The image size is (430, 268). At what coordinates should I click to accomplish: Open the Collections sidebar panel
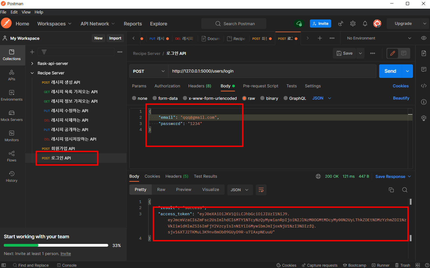point(12,55)
